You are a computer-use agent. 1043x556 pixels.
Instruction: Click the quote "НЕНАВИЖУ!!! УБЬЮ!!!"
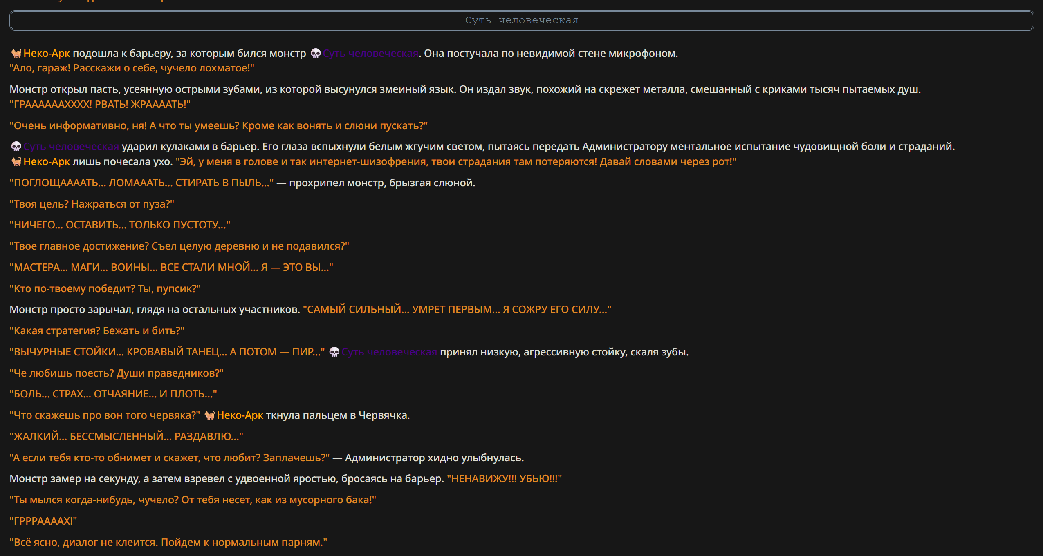tap(505, 479)
